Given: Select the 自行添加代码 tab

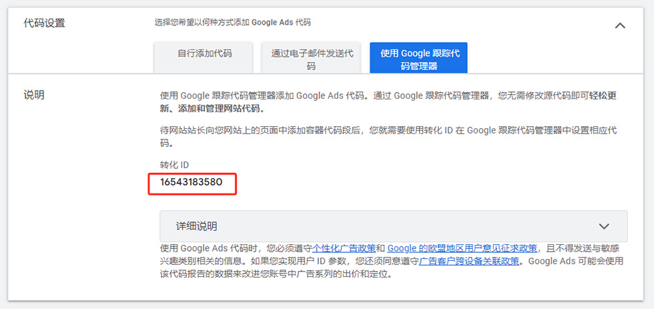Looking at the screenshot, I should click(x=204, y=53).
